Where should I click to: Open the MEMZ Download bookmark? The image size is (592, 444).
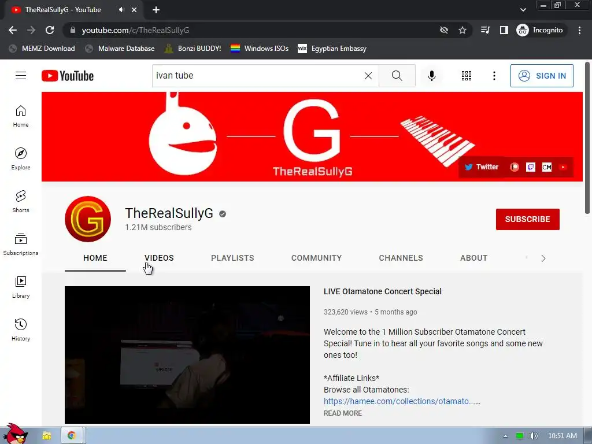click(42, 49)
